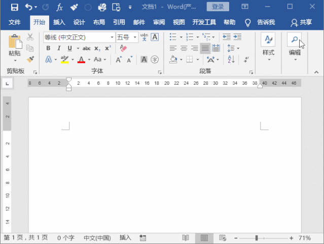Click the page count status '第 1 页，共 1 页'
The image size is (324, 244).
coord(26,237)
